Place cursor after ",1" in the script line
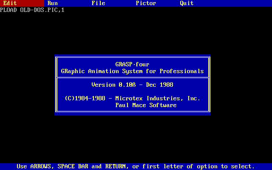Screen dimensions: 272x170 (65, 10)
